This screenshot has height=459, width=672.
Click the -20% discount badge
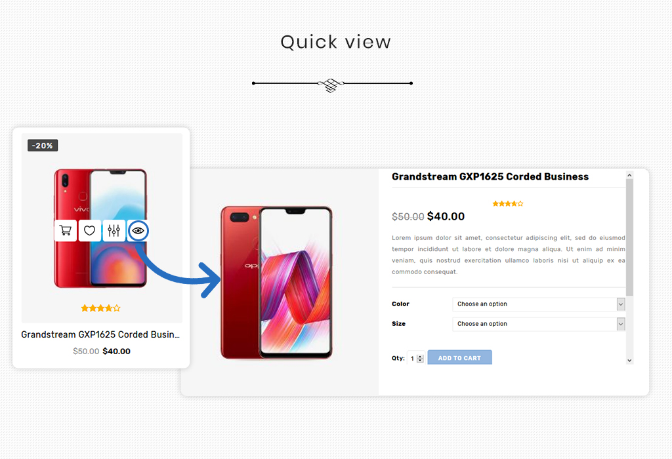click(43, 146)
